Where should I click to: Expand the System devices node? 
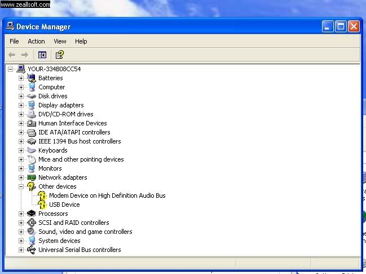coord(21,241)
